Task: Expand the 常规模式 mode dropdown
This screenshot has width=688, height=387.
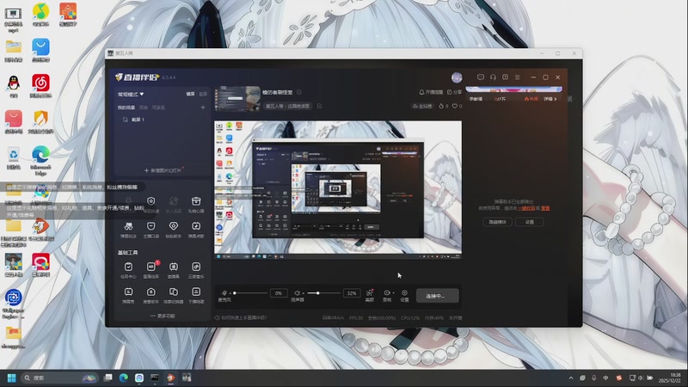Action: 131,94
